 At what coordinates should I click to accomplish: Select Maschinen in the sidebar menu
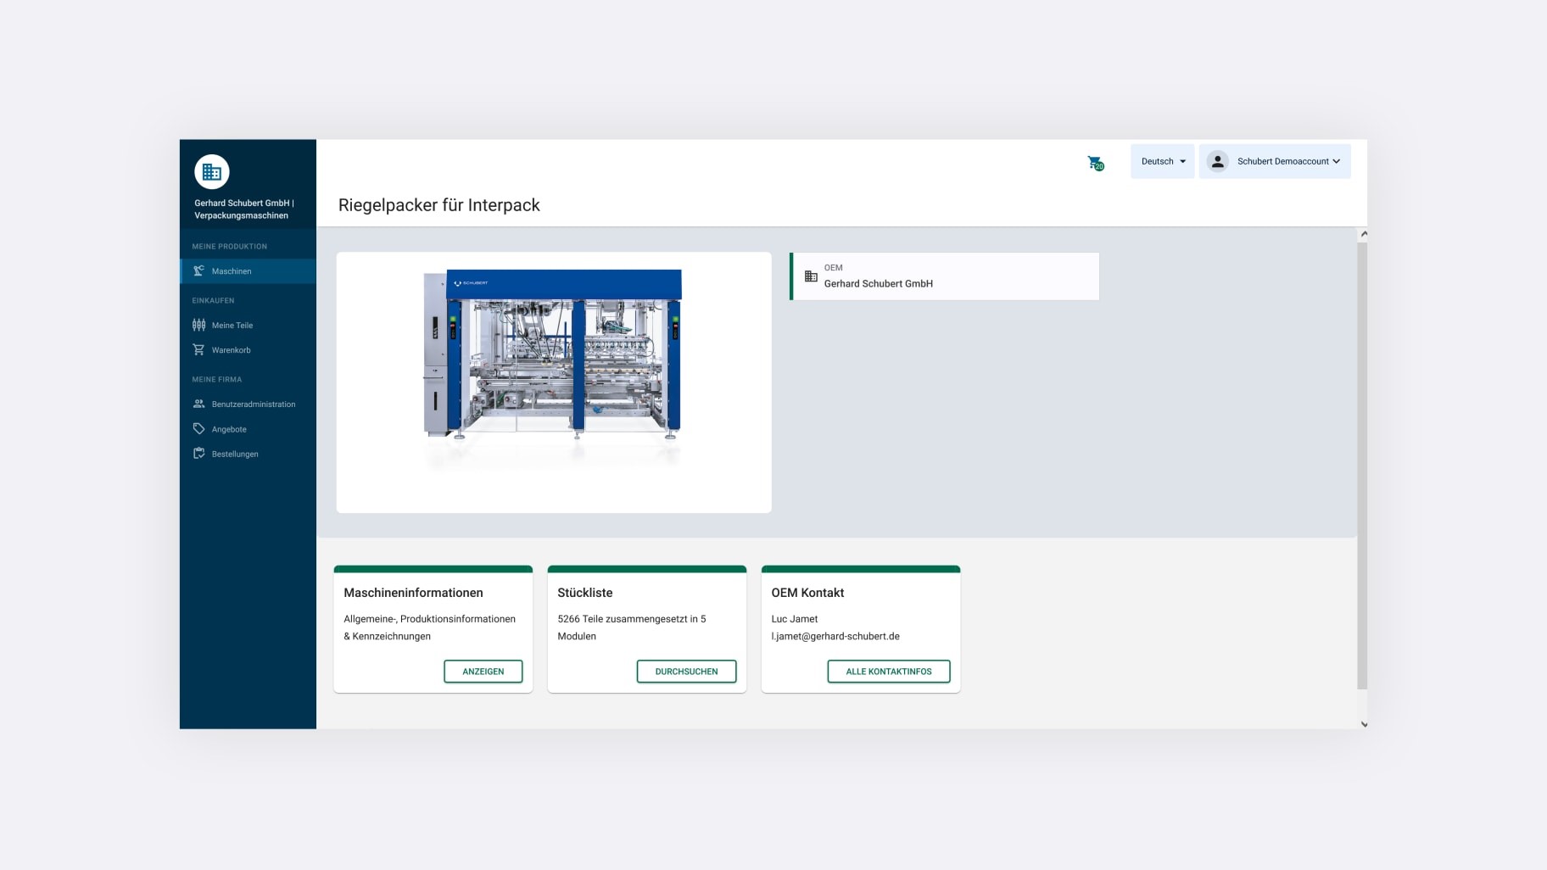(232, 271)
